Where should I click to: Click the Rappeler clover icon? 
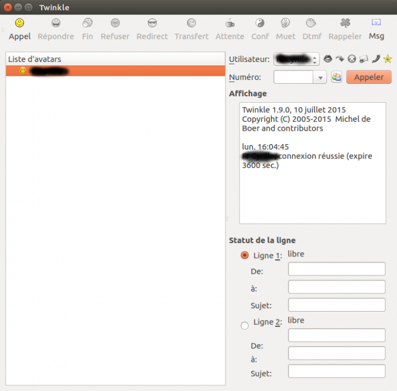point(345,23)
